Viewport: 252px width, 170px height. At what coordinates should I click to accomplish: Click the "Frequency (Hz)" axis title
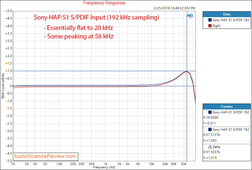tap(104, 167)
